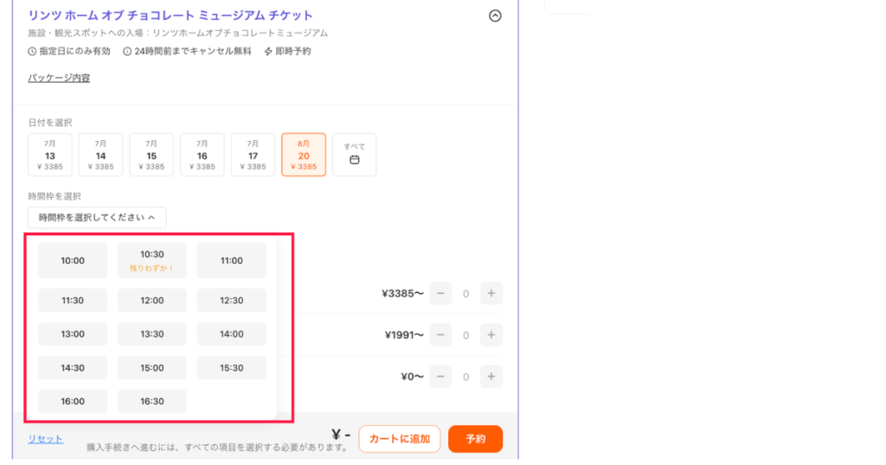886x465 pixels.
Task: Increase quantity for the ¥0 ticket
Action: coord(491,376)
